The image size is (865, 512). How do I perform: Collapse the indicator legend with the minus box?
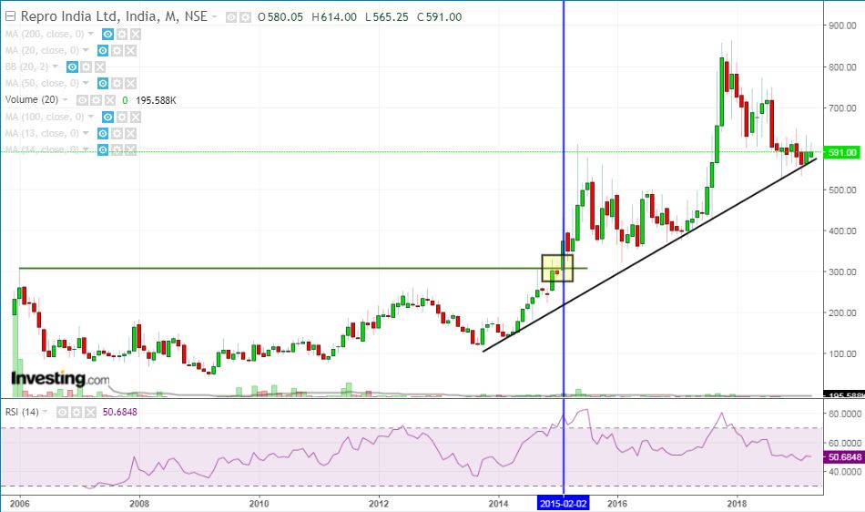pyautogui.click(x=10, y=16)
